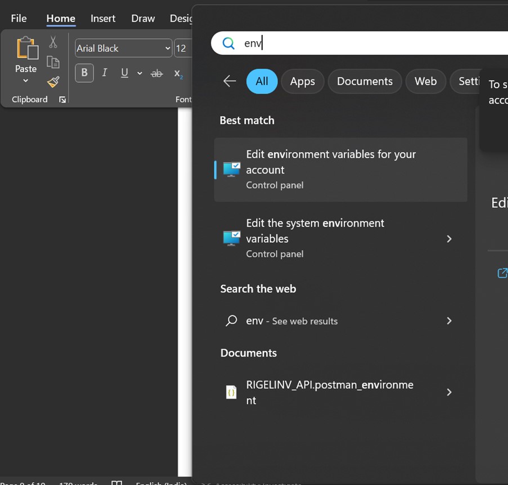
Task: Filter search results by Apps
Action: 302,81
